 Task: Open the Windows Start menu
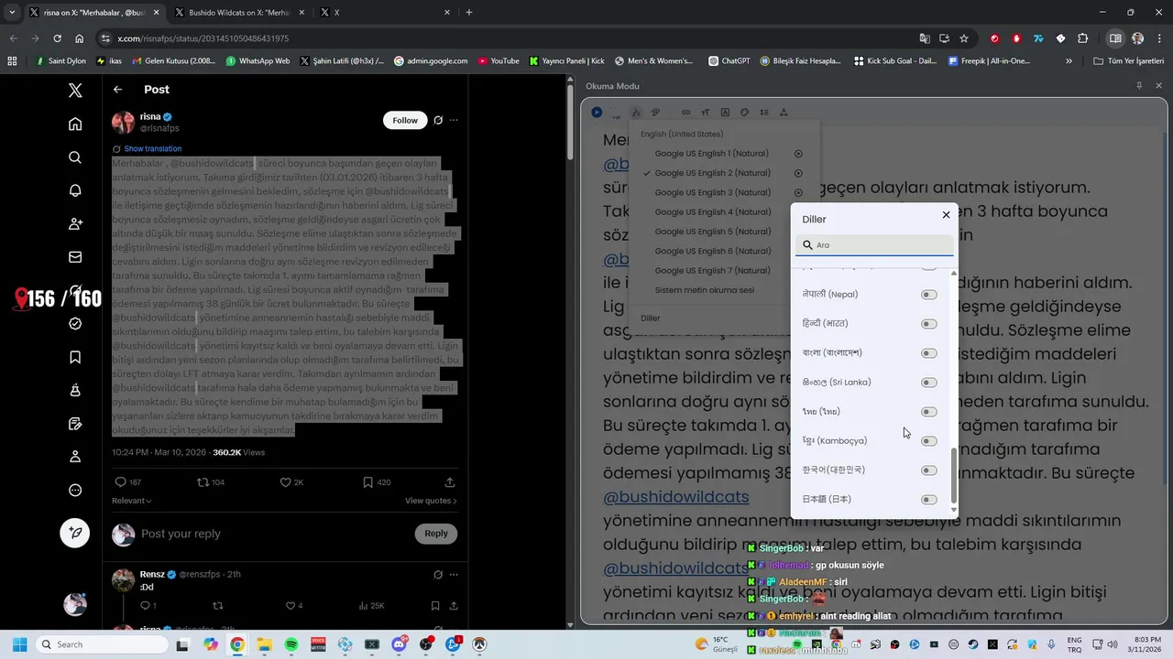[x=19, y=644]
